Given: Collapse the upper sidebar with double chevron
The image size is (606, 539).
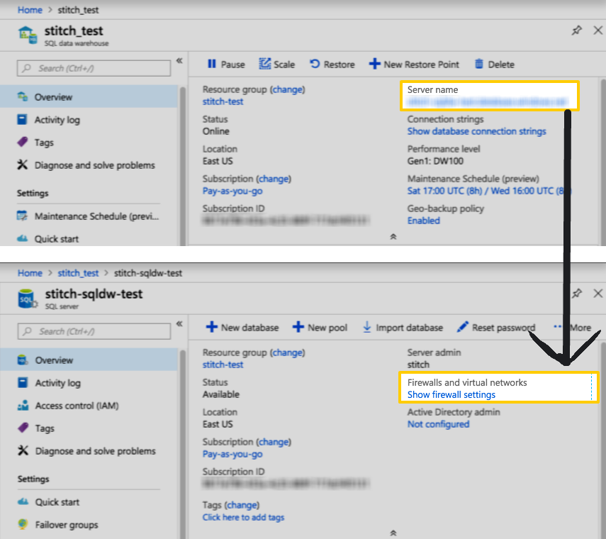Looking at the screenshot, I should [179, 61].
